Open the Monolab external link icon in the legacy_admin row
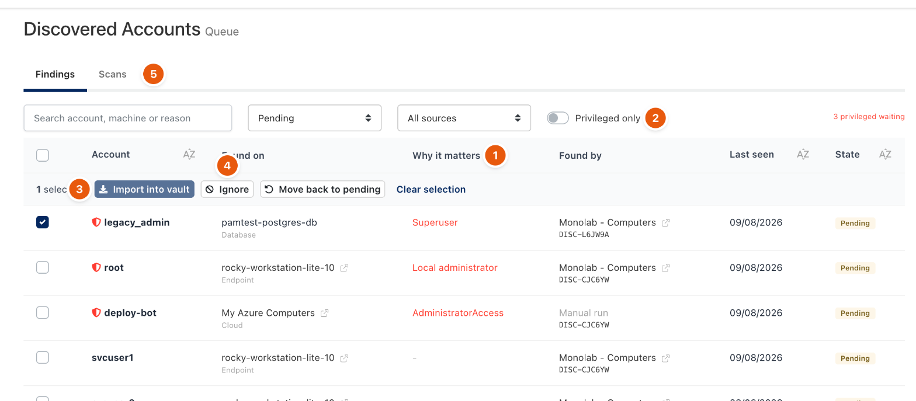Image resolution: width=916 pixels, height=401 pixels. tap(665, 222)
